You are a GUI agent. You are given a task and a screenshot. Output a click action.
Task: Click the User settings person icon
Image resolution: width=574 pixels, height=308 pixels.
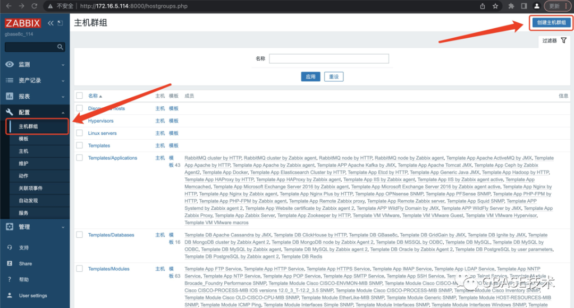(x=10, y=296)
